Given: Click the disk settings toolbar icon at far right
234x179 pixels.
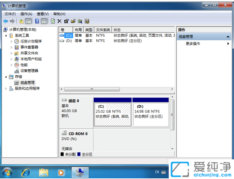Looking at the screenshot, I should click(87, 21).
